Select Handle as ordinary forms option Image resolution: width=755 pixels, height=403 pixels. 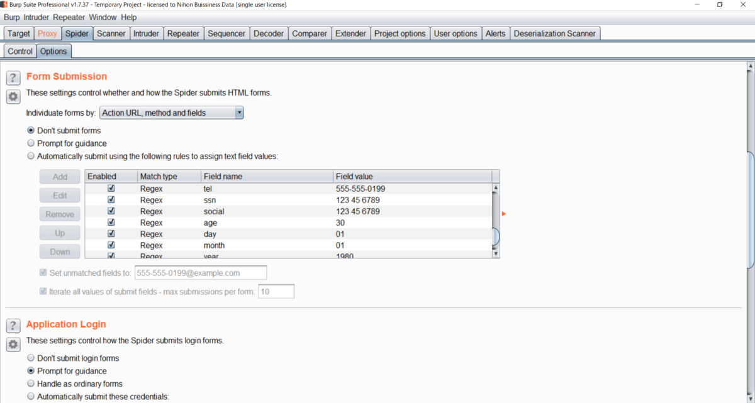[31, 384]
